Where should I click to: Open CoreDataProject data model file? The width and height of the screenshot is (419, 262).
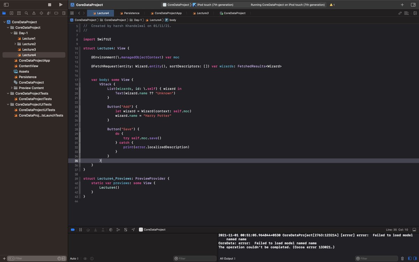point(31,82)
